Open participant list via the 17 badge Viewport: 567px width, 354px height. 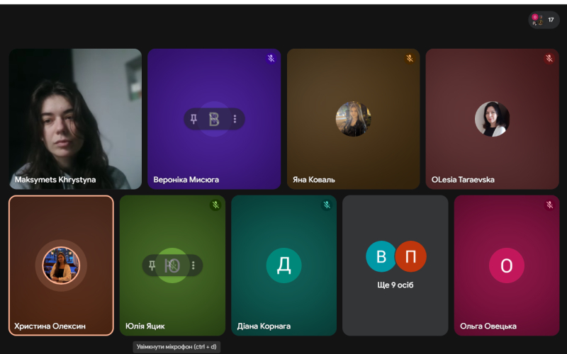click(544, 20)
